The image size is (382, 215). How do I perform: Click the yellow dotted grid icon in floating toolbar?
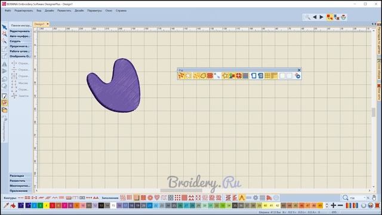[267, 76]
